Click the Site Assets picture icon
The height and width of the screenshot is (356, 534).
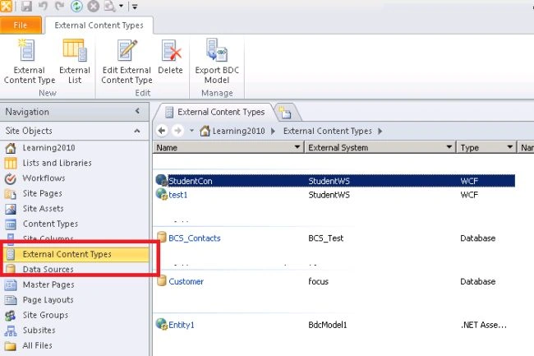[x=10, y=209]
